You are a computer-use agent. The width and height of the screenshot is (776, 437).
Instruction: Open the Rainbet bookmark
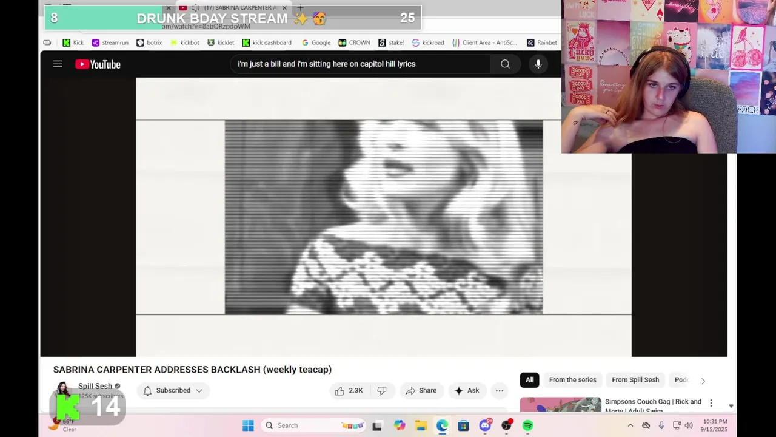click(x=542, y=42)
